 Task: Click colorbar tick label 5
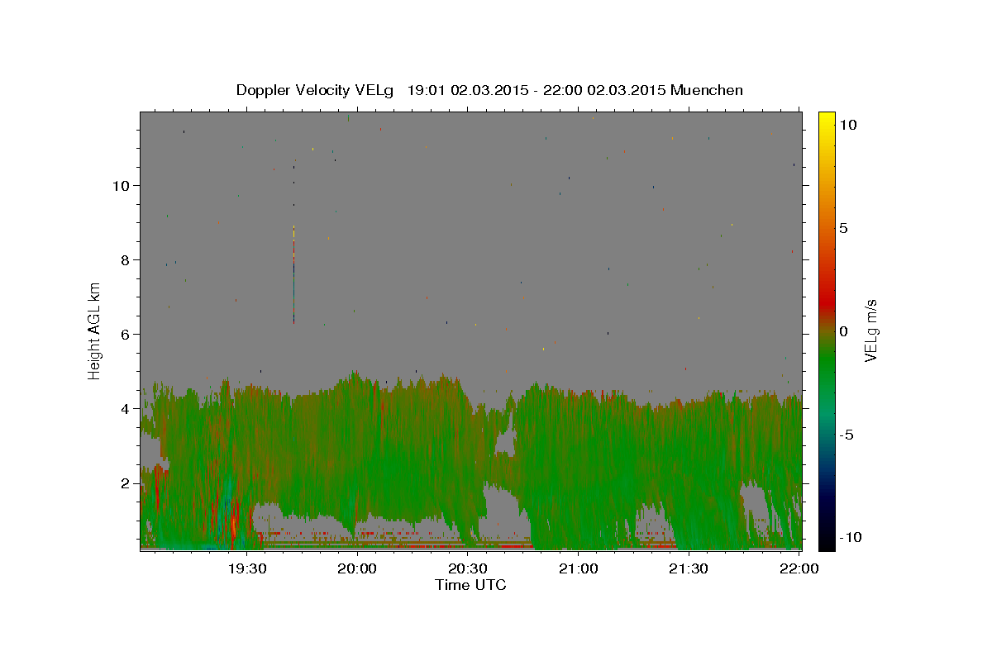pyautogui.click(x=843, y=228)
